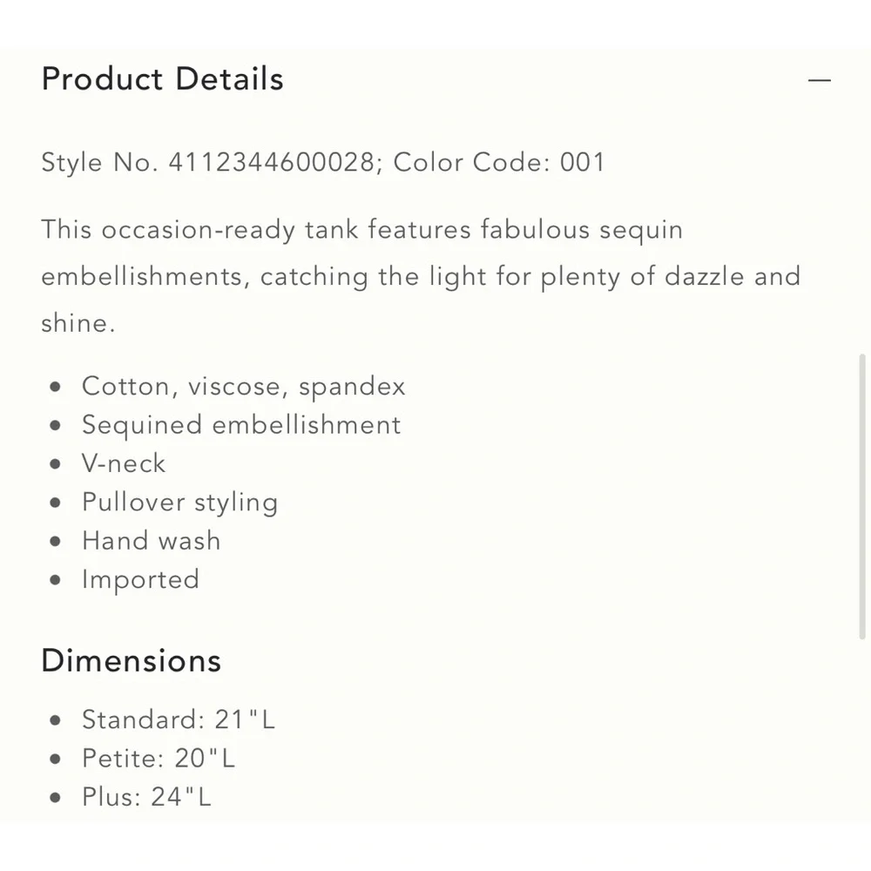The width and height of the screenshot is (871, 871).
Task: Select the Standard: 21"L dimension
Action: [x=179, y=720]
